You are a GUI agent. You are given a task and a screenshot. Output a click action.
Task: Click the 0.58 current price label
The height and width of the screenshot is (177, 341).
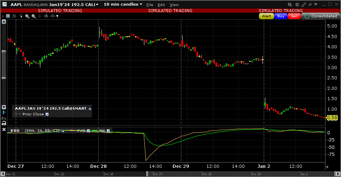(332, 118)
